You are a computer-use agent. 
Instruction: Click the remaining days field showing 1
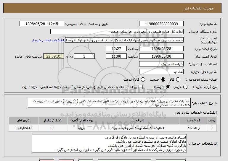pyautogui.click(x=84, y=56)
